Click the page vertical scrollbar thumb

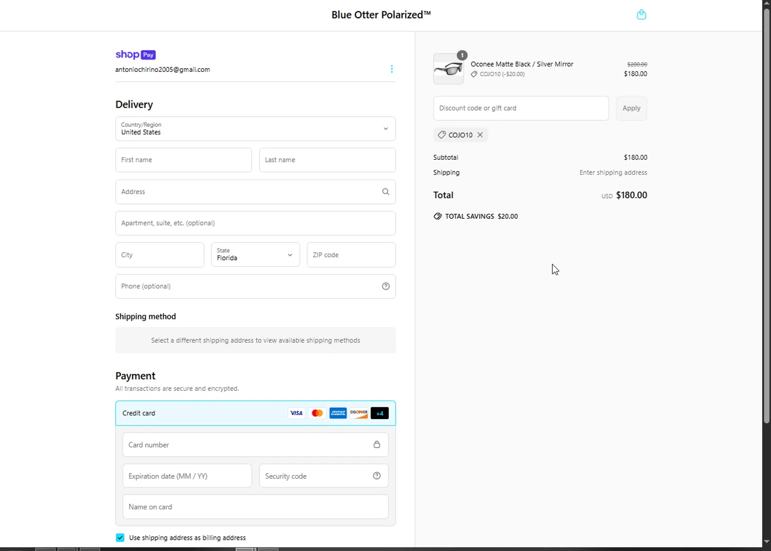[x=766, y=216]
